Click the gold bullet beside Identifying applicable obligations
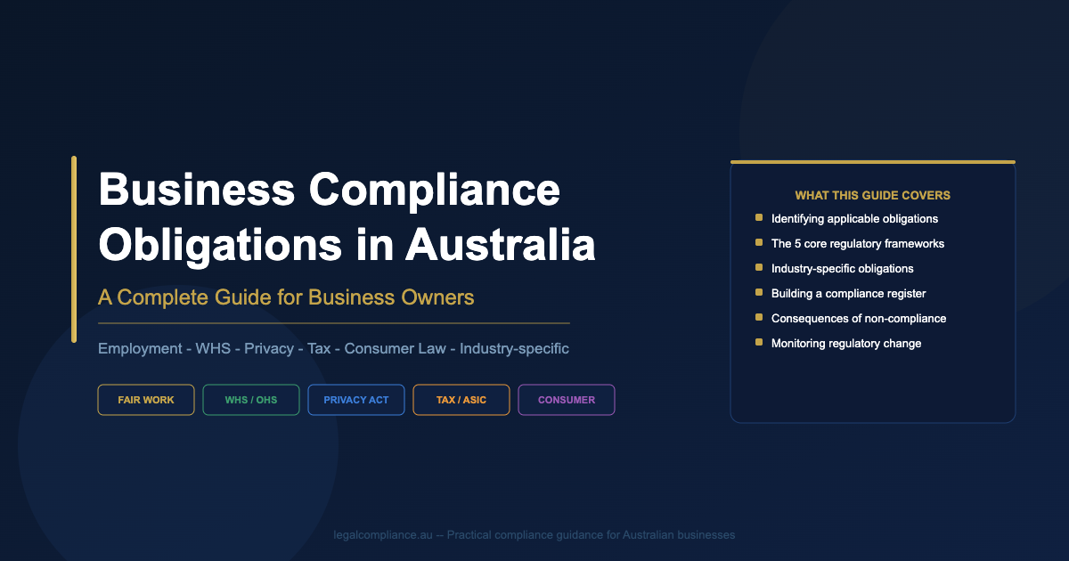 758,217
